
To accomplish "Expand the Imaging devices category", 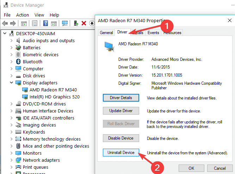I will (x=11, y=125).
